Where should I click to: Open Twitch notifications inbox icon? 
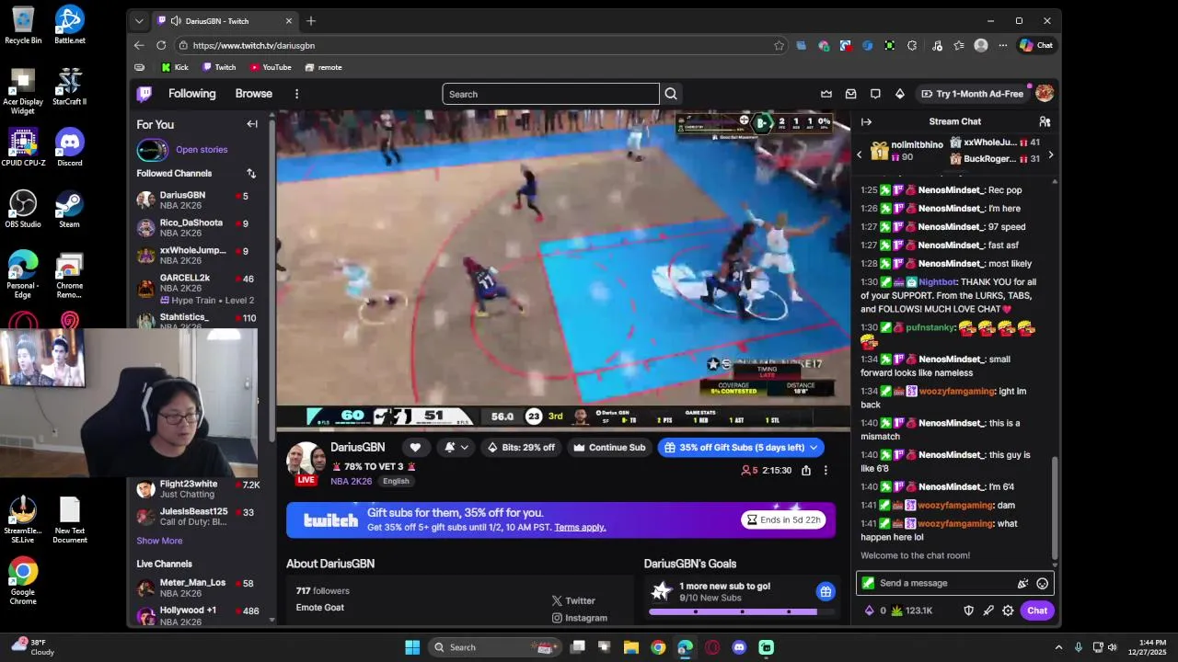point(851,94)
